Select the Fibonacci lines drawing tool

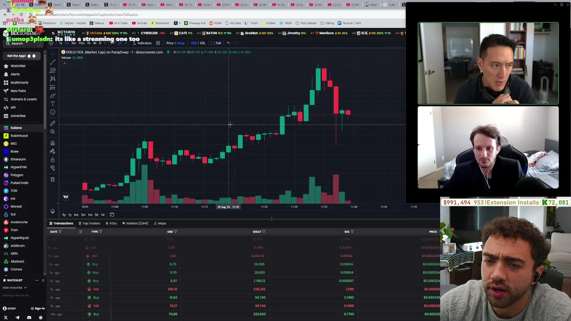point(53,70)
